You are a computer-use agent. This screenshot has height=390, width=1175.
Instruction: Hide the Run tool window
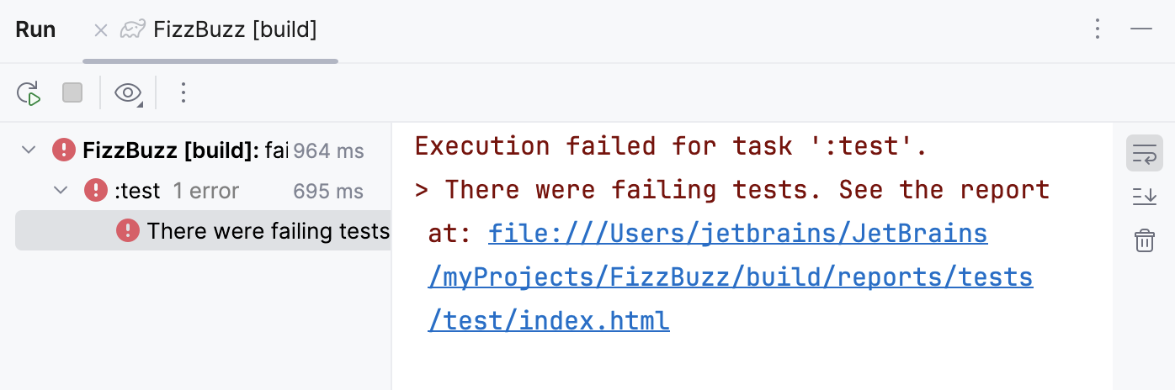coord(1141,29)
